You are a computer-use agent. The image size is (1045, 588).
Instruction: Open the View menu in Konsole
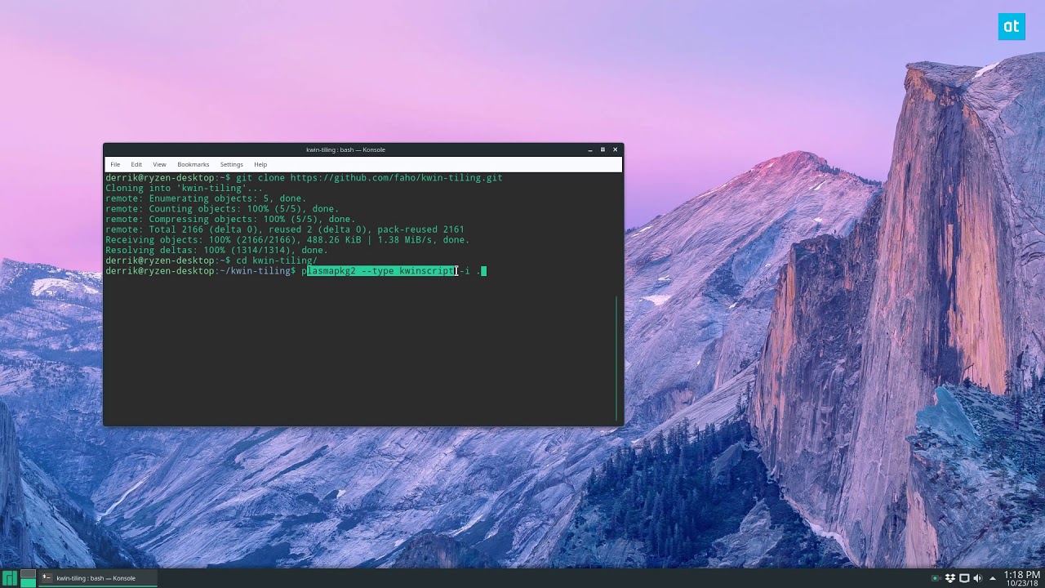(159, 164)
